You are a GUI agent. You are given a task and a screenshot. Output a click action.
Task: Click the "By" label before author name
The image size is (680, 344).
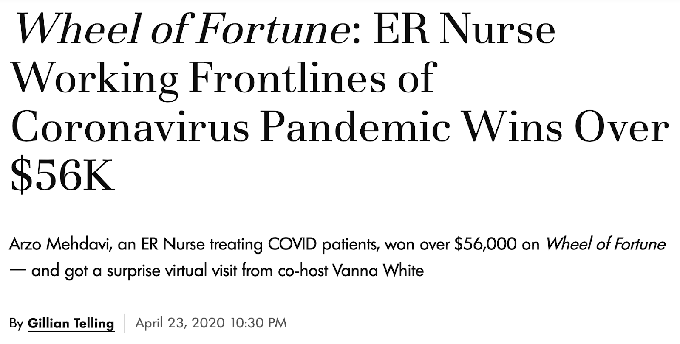click(16, 324)
